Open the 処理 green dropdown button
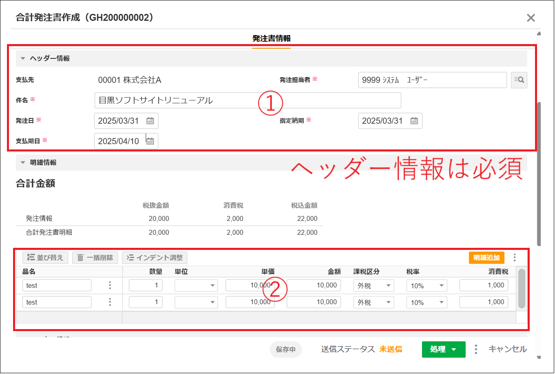Viewport: 555px width, 374px height. click(444, 350)
